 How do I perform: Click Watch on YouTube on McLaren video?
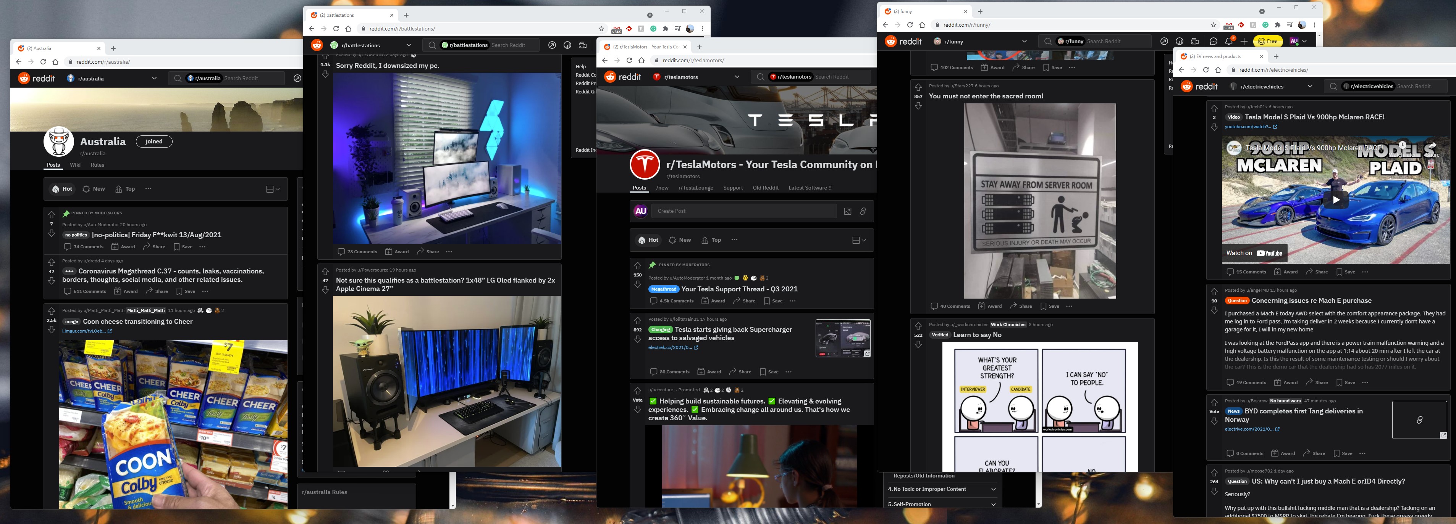pyautogui.click(x=1254, y=254)
